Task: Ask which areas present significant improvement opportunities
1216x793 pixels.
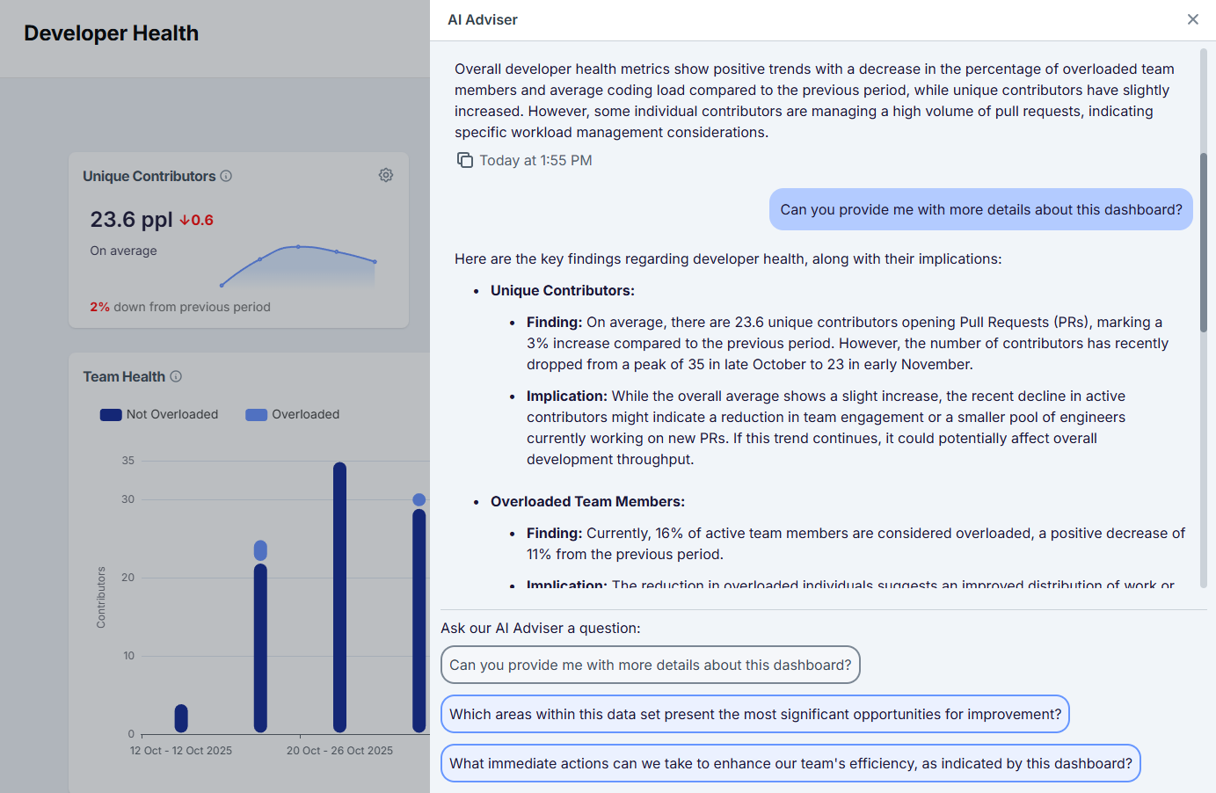Action: (x=754, y=714)
